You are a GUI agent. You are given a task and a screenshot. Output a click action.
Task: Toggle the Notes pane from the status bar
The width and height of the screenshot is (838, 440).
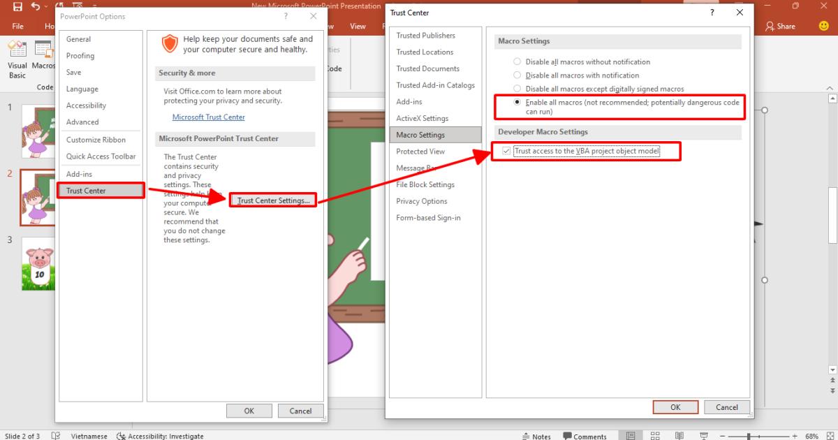[x=536, y=436]
